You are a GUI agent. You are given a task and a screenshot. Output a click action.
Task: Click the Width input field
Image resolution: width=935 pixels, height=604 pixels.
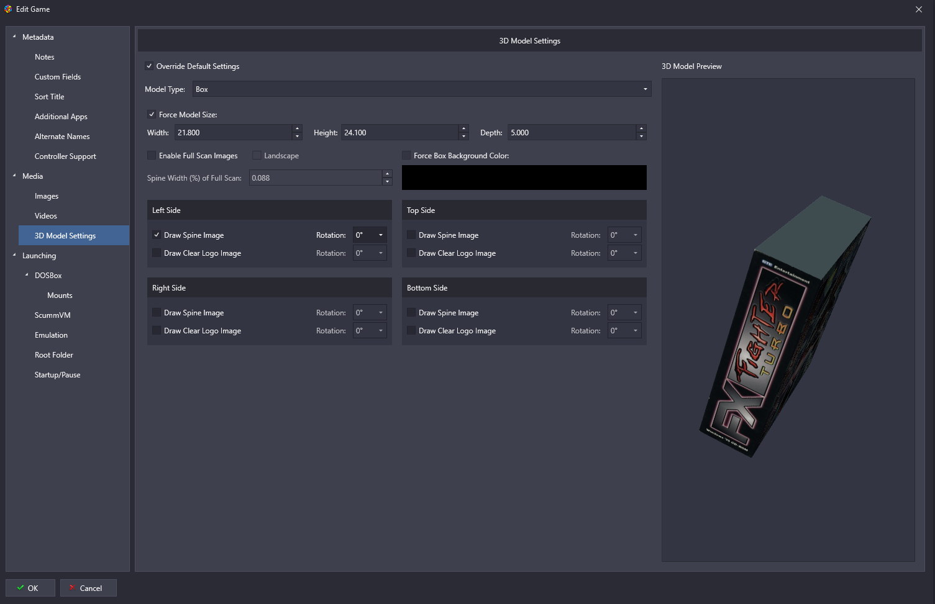pos(234,132)
